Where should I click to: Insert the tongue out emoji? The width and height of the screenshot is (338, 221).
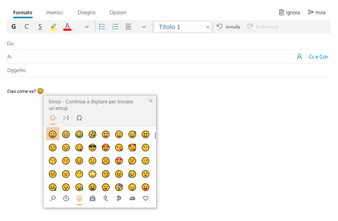tap(146, 187)
